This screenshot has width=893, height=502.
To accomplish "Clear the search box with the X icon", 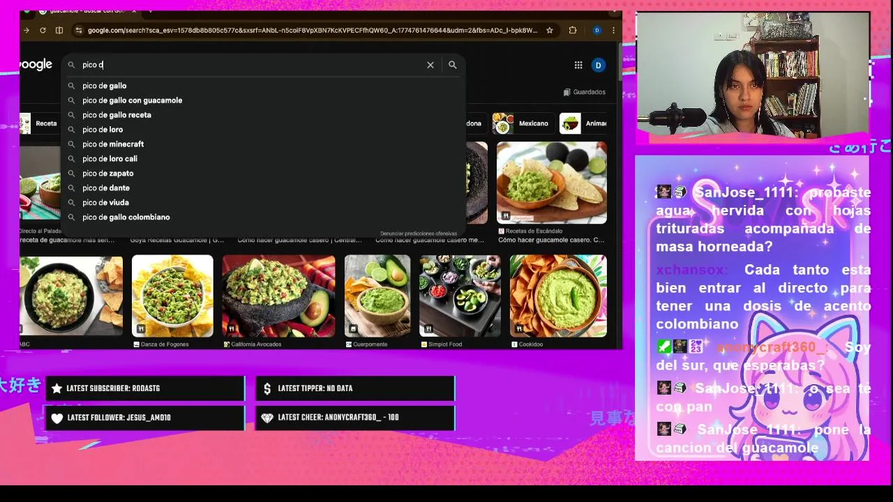I will pyautogui.click(x=430, y=65).
